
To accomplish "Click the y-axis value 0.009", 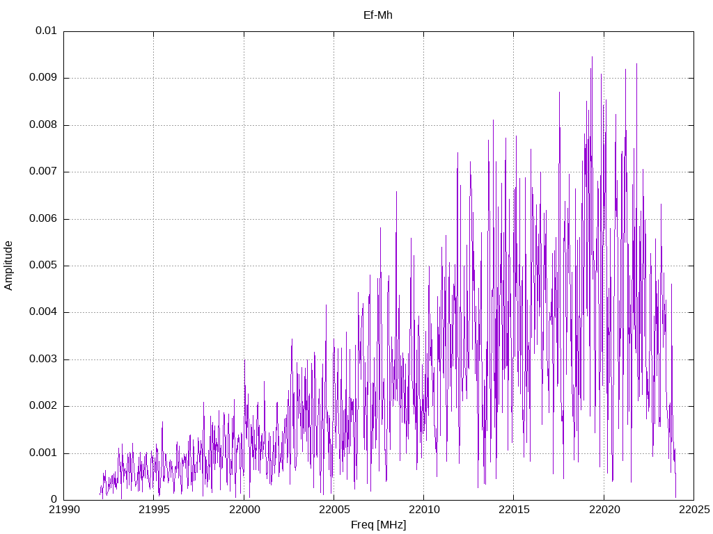I will pyautogui.click(x=43, y=78).
